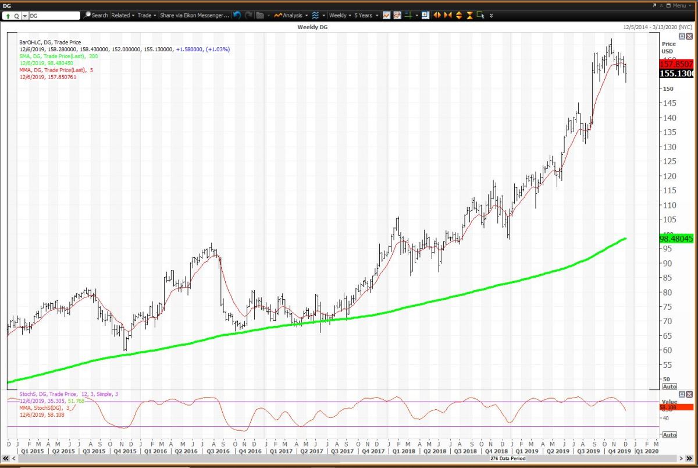Click the horizontal compress arrows icon
This screenshot has height=468, width=698.
448,15
